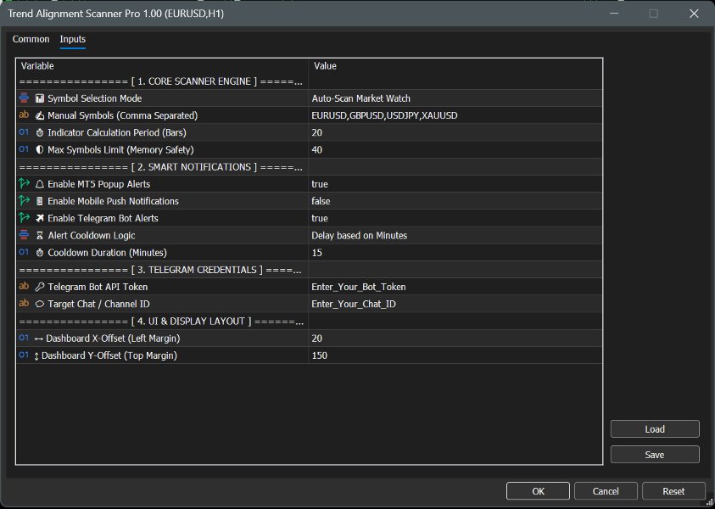Click the boolean arrow icon of MT5 Popup Alerts
The image size is (715, 509).
(24, 184)
